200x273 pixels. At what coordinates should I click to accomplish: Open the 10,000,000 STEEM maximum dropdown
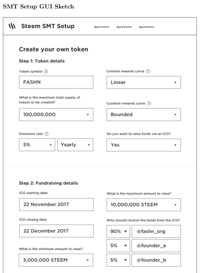[x=144, y=205]
